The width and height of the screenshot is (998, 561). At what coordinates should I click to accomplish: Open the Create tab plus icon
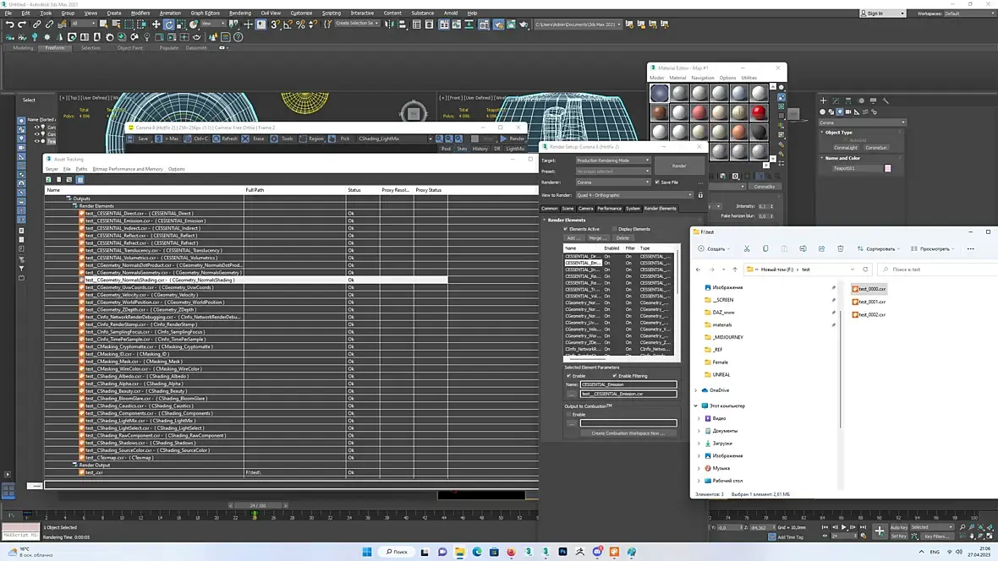[x=823, y=101]
